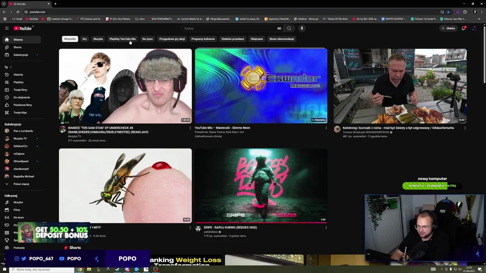
Task: Open more options for Manieczki mix
Action: click(326, 128)
